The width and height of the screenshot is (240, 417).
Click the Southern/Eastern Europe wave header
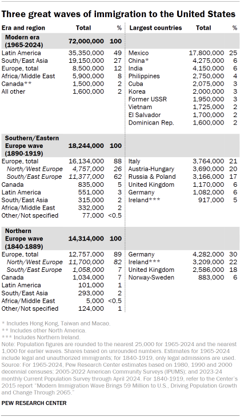pyautogui.click(x=32, y=146)
